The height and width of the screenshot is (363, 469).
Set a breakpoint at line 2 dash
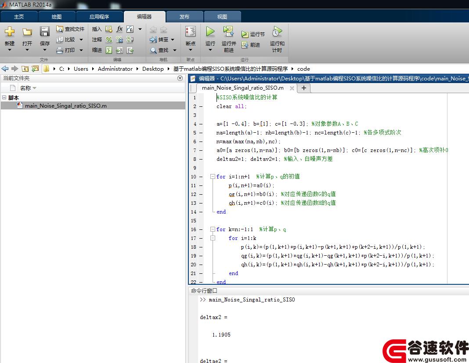coord(201,106)
